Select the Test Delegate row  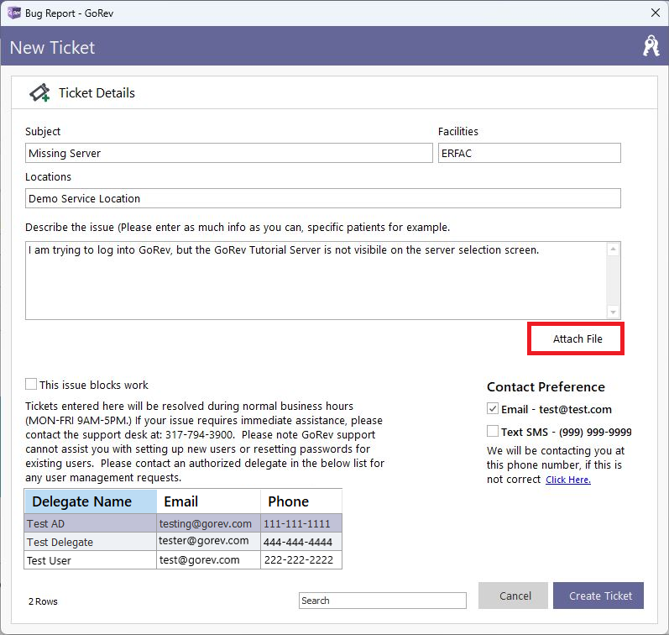(x=183, y=542)
